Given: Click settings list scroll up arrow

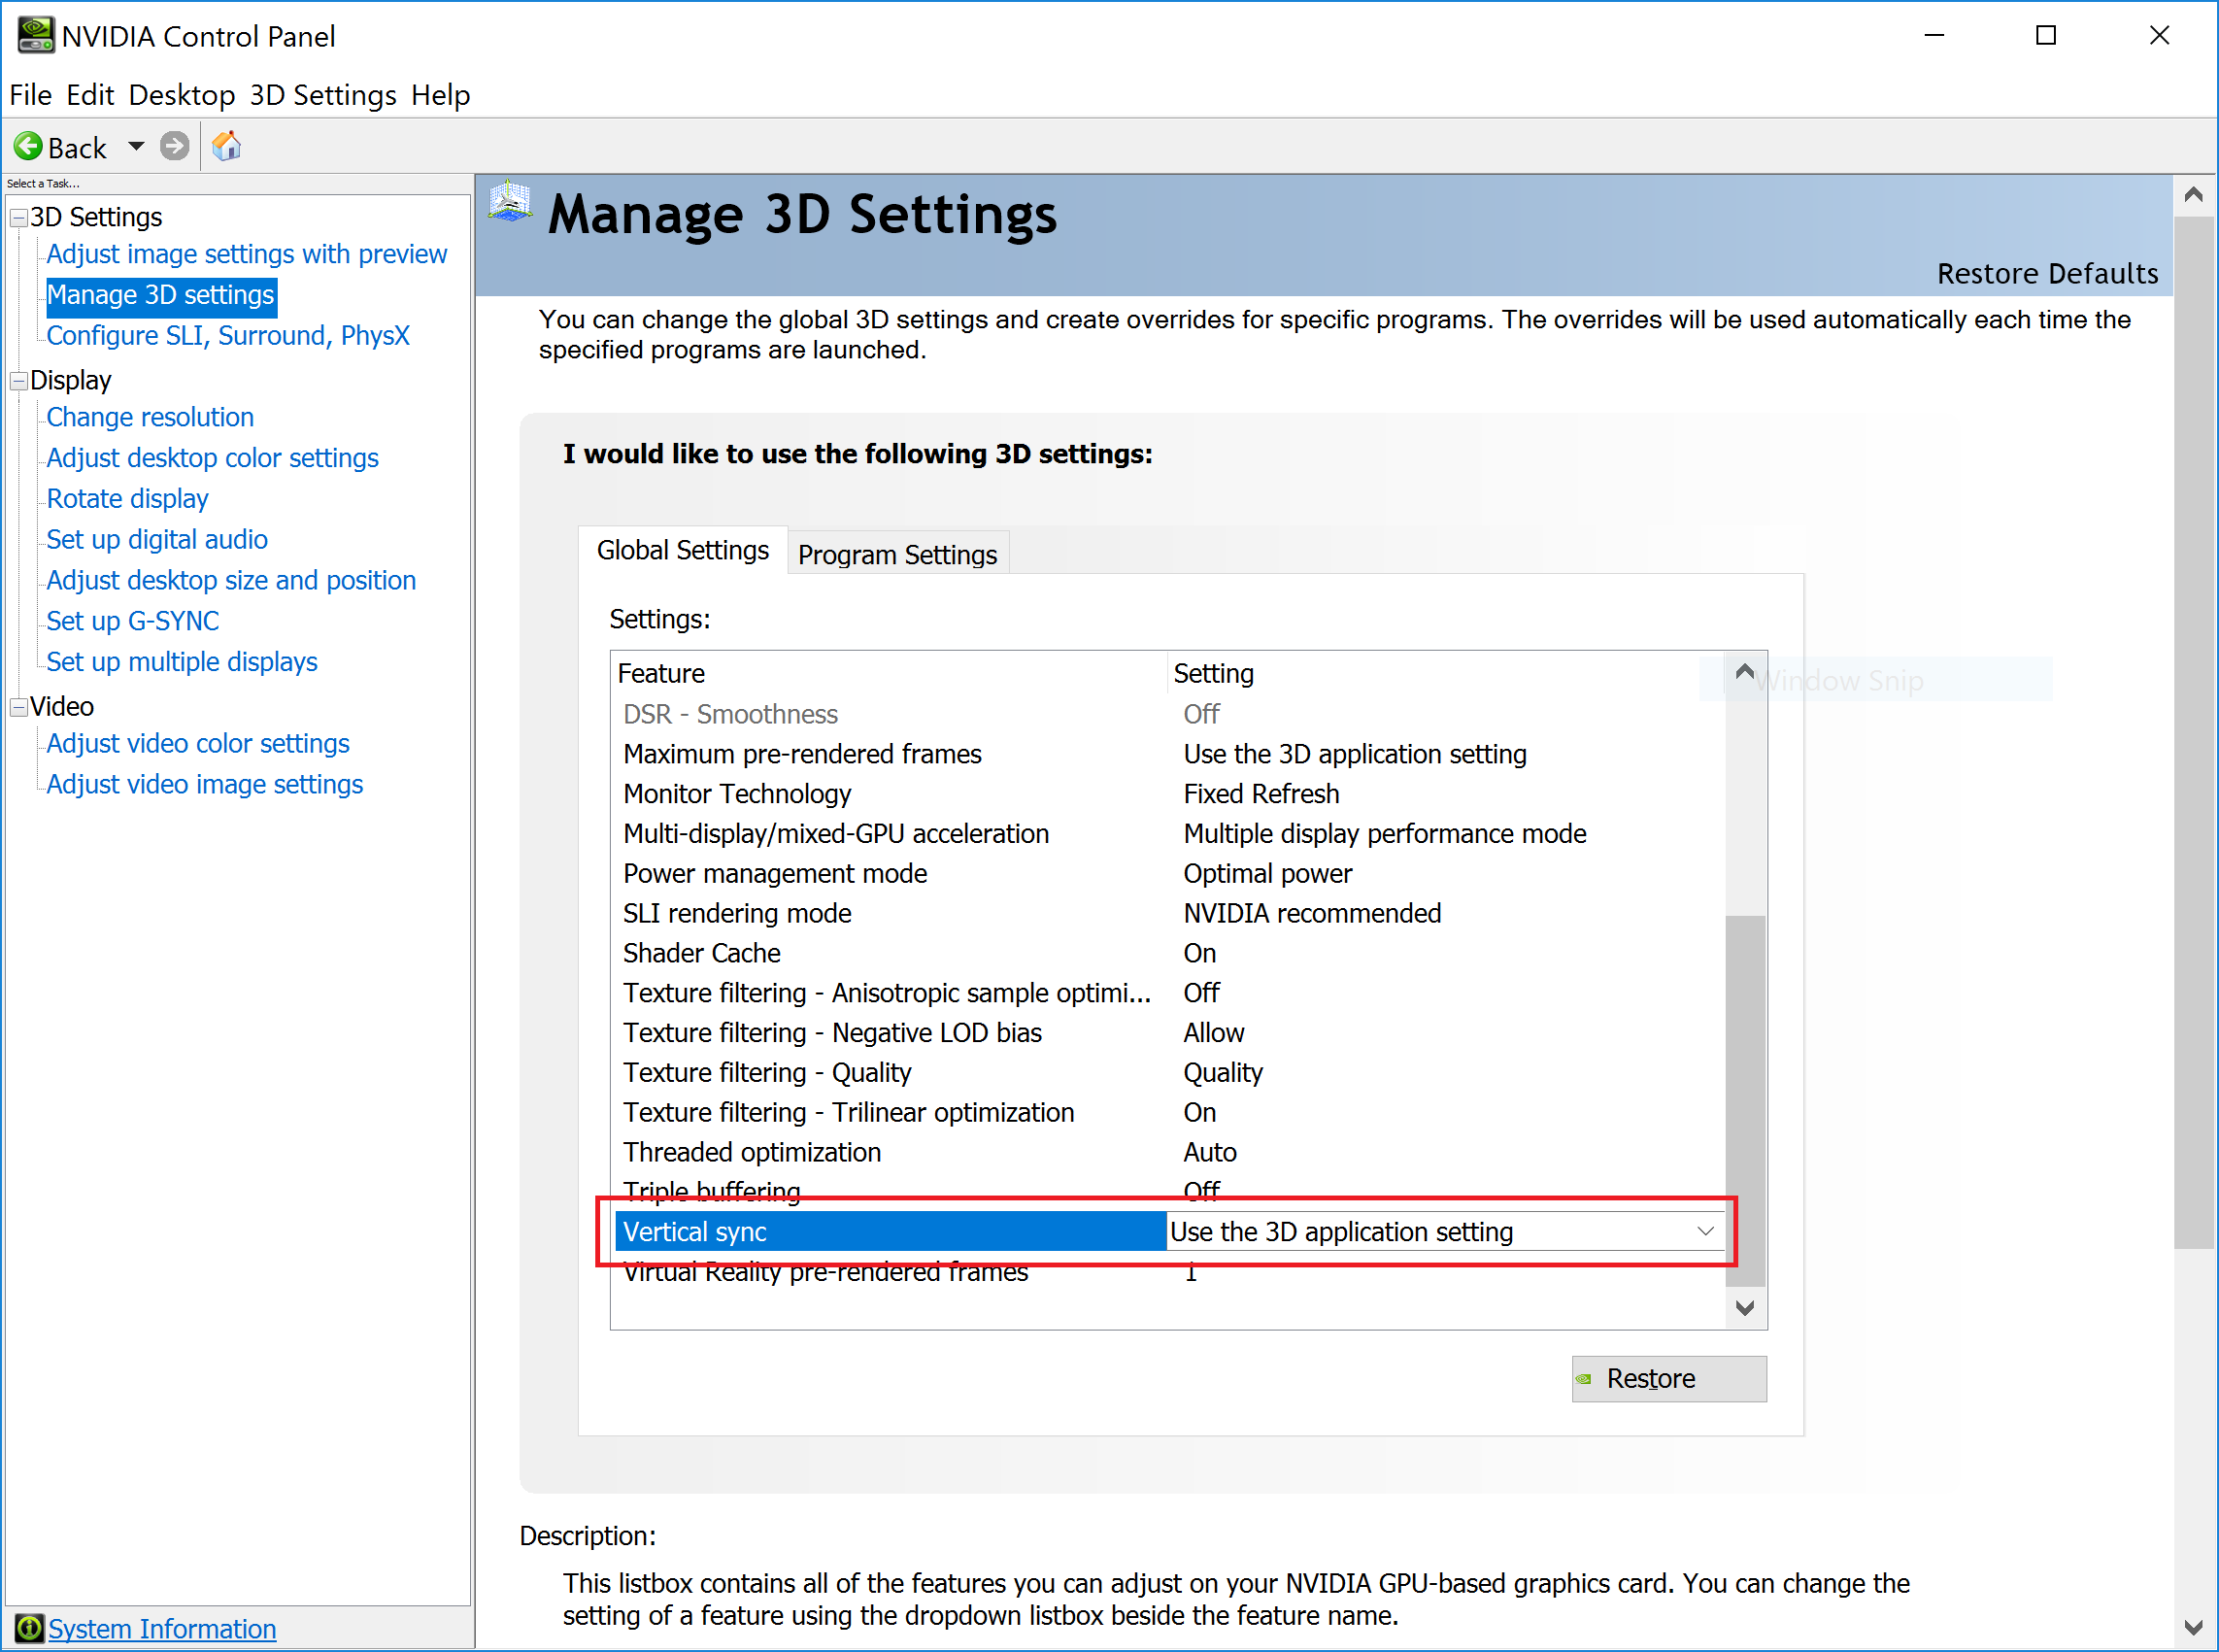Looking at the screenshot, I should pyautogui.click(x=1744, y=672).
